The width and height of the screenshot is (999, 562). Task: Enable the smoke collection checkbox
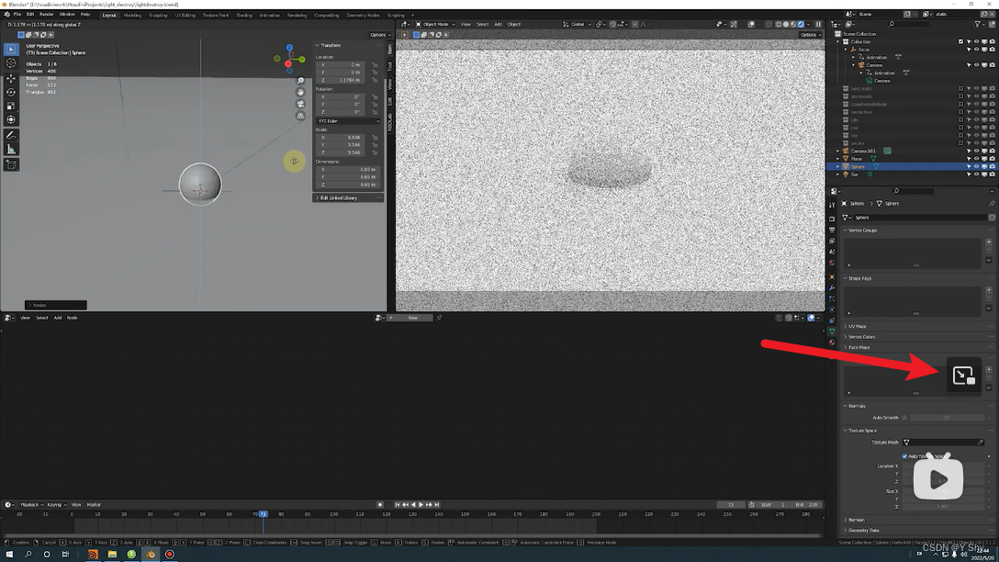960,143
